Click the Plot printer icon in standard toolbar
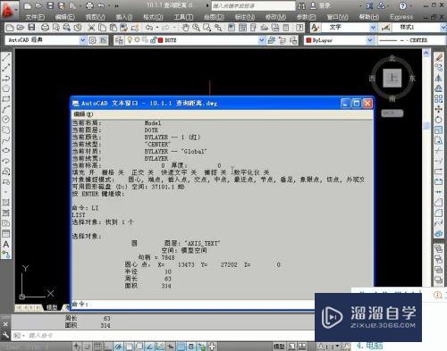This screenshot has height=351, width=447. click(x=45, y=28)
